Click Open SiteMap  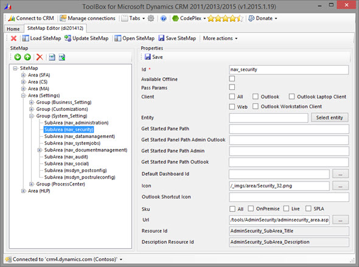[x=134, y=38]
